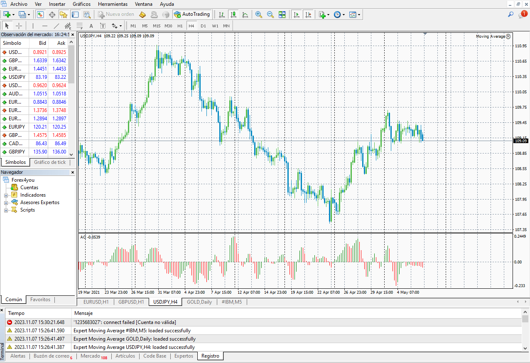The image size is (530, 363).
Task: Open the arrows objects dropdown
Action: pyautogui.click(x=117, y=26)
